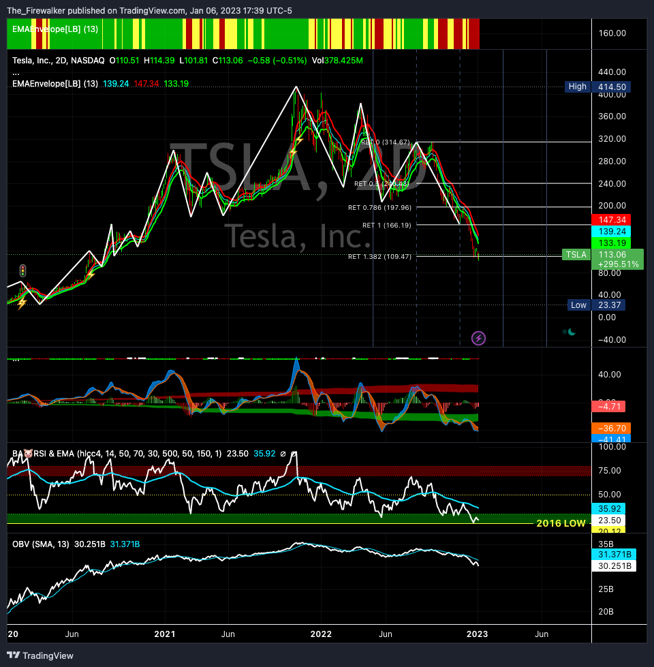Click the 2021 label on time axis
Viewport: 654px width, 667px height.
pos(165,634)
